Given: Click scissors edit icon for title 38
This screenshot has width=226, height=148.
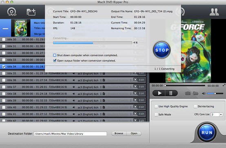Looking at the screenshot, I should coord(135,93).
